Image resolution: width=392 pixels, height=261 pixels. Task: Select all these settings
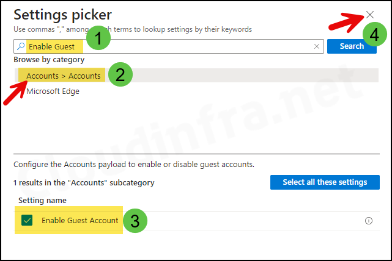click(x=325, y=182)
